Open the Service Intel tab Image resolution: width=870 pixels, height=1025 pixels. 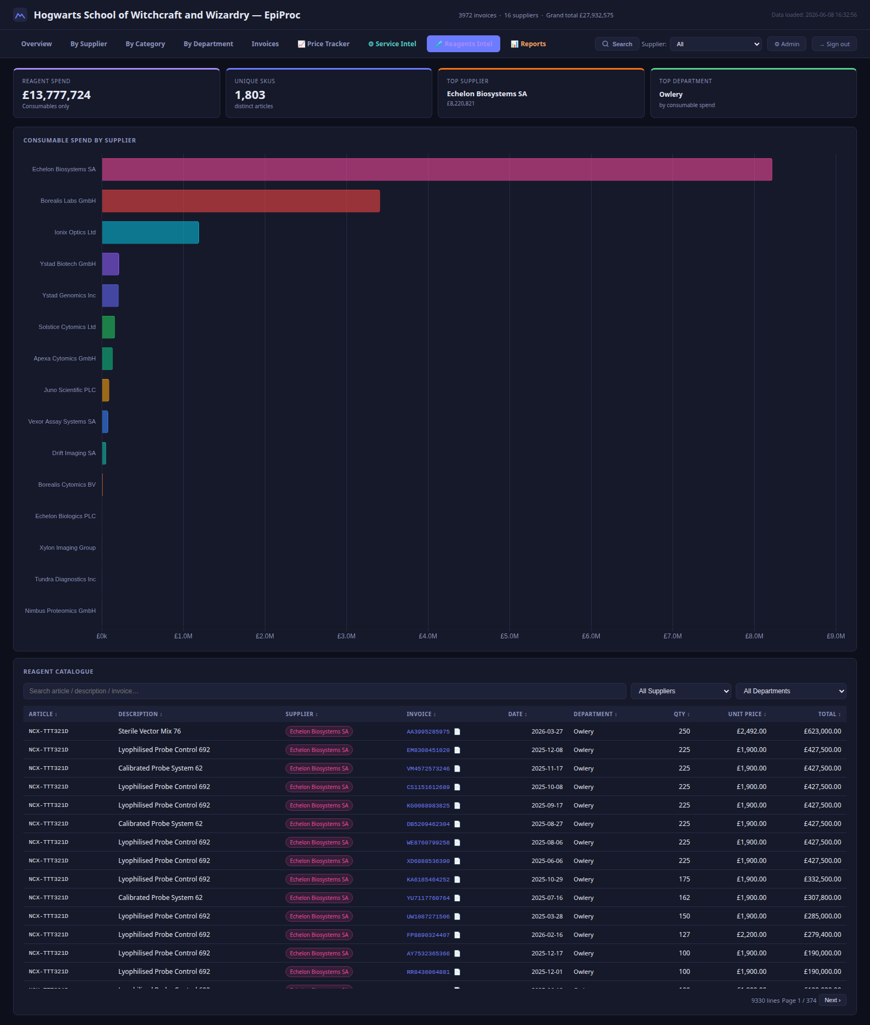coord(392,44)
